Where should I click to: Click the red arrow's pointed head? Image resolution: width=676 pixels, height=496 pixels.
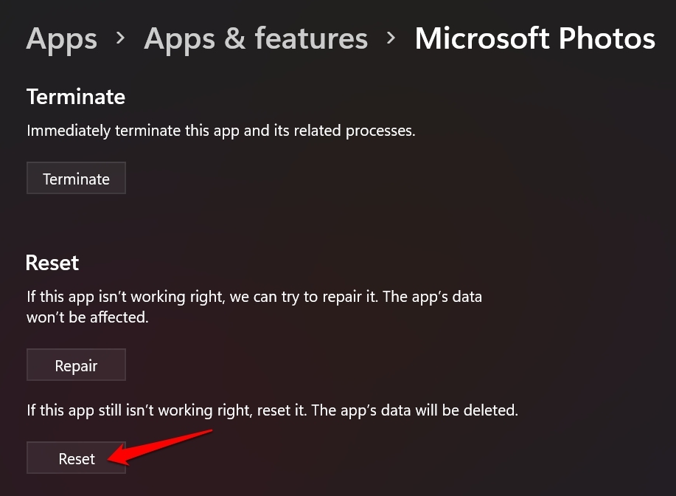click(x=113, y=461)
